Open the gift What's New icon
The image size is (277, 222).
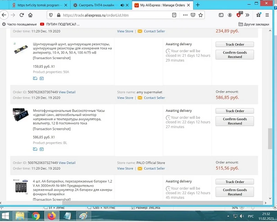(259, 15)
